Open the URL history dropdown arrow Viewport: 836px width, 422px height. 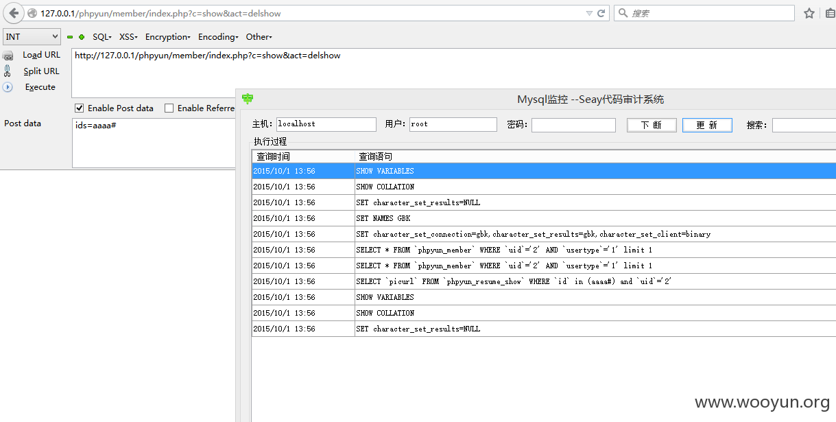click(x=589, y=13)
